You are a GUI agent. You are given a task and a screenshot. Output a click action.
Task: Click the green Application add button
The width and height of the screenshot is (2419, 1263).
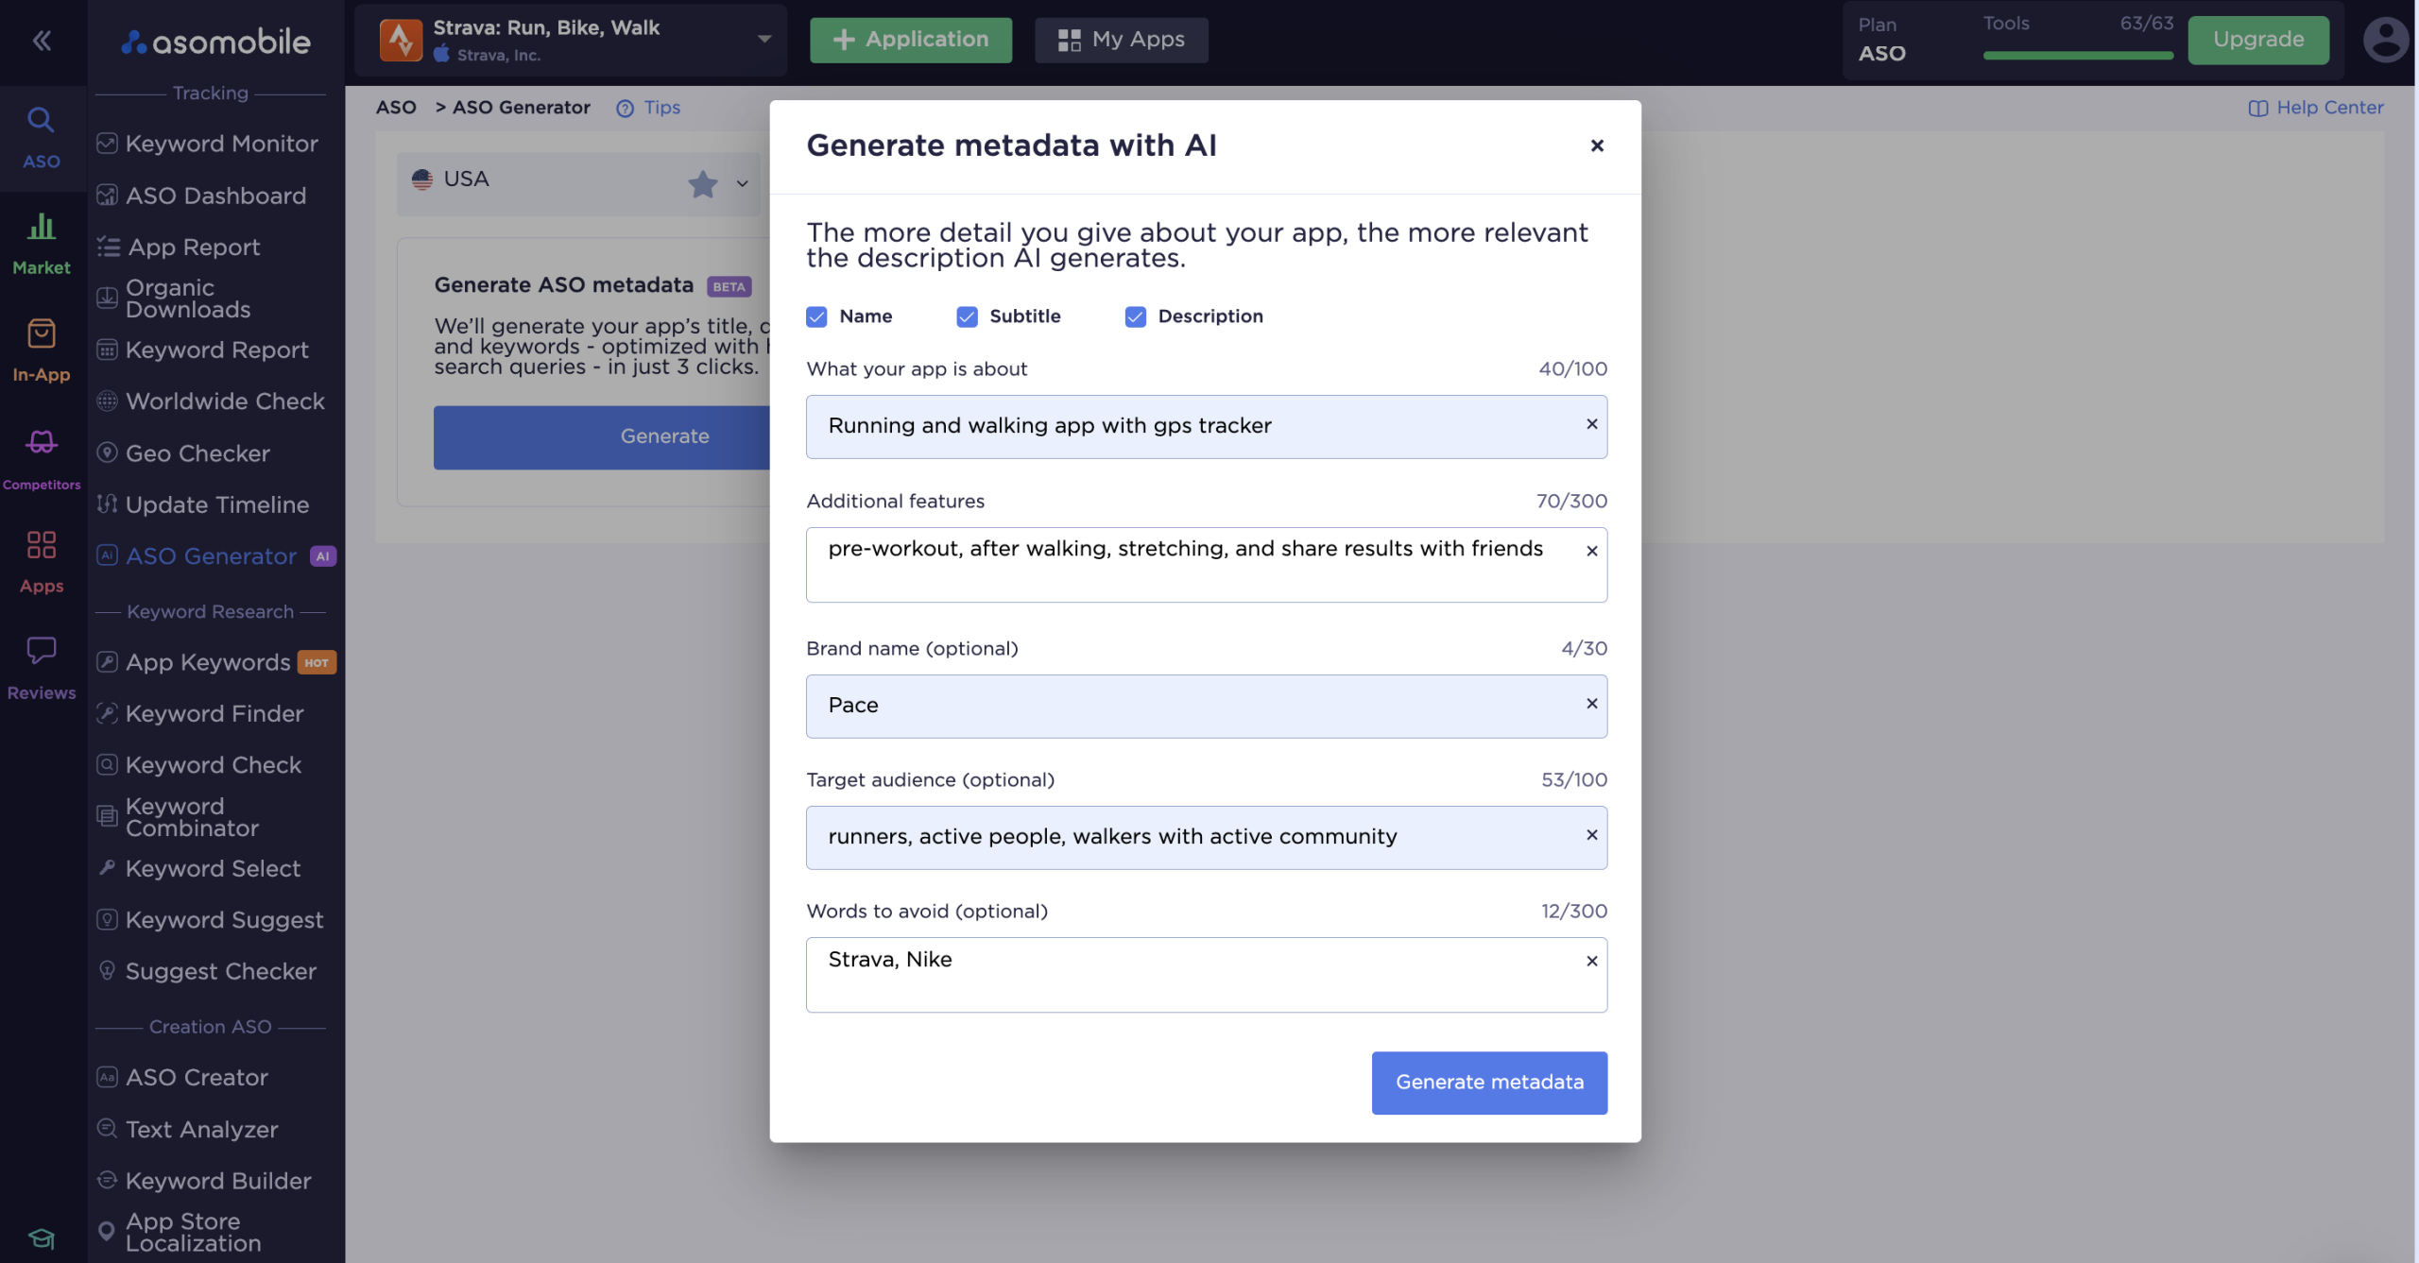[911, 40]
